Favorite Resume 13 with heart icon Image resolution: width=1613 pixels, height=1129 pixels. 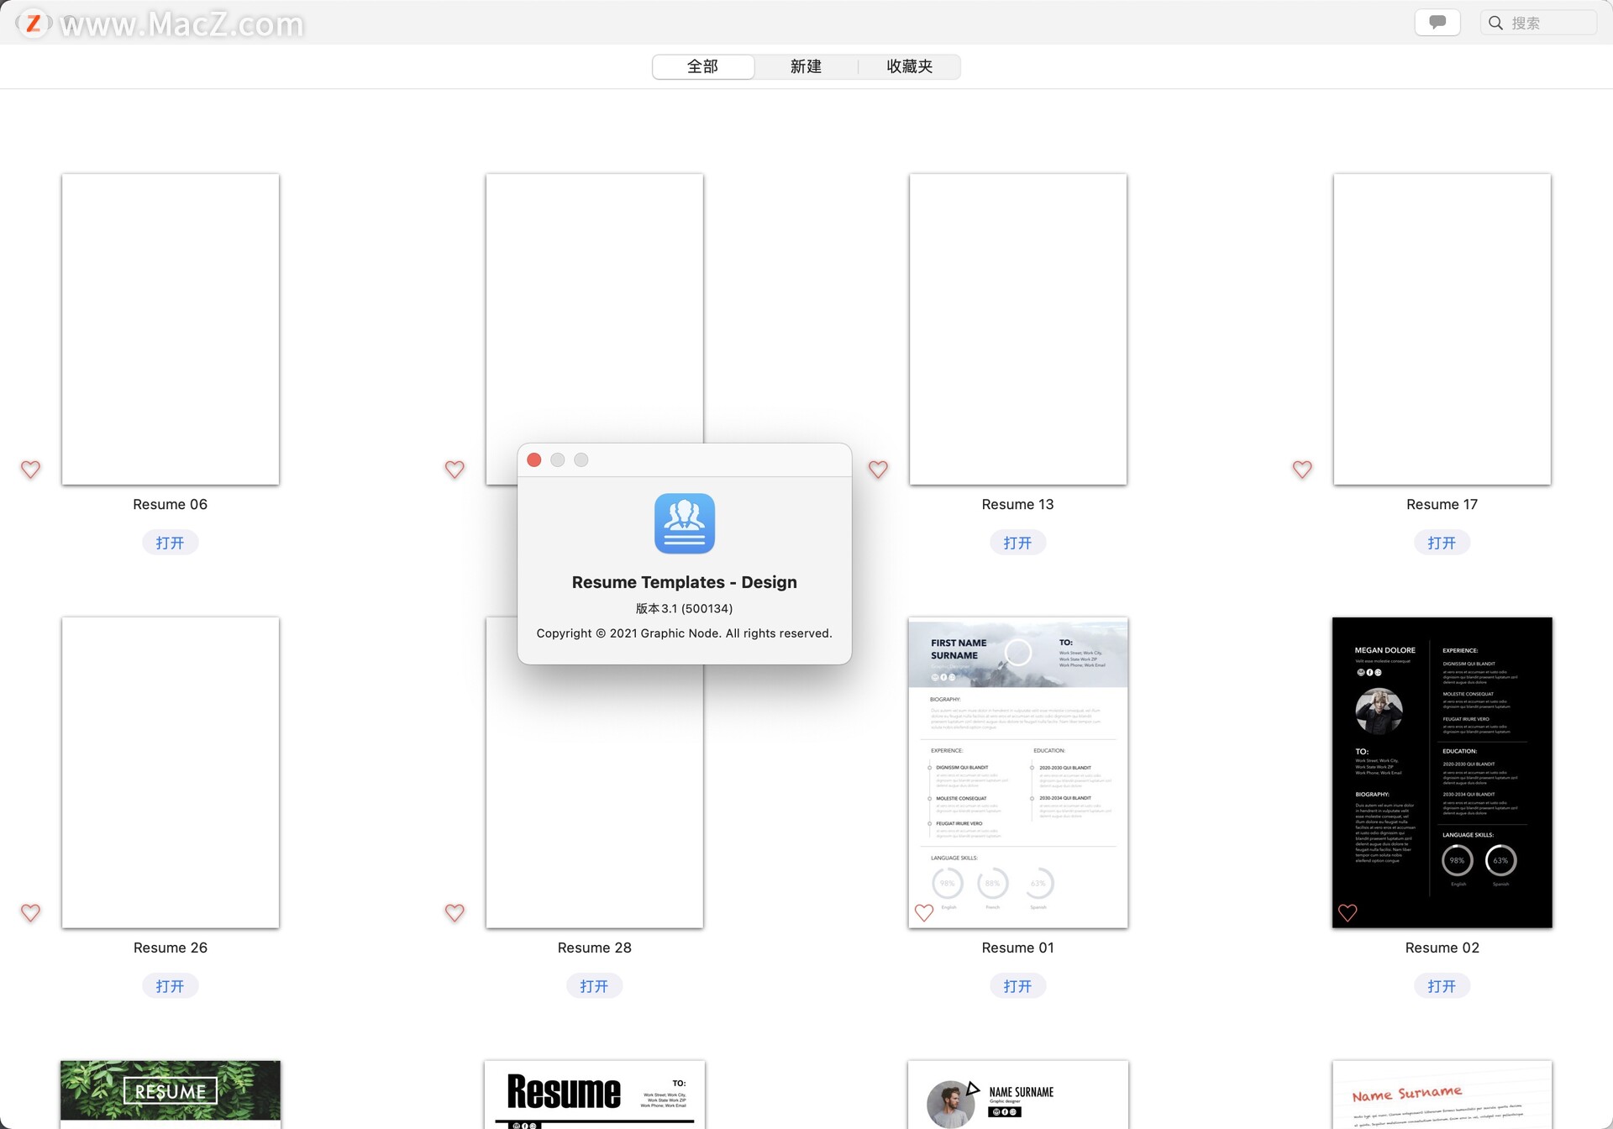(878, 470)
